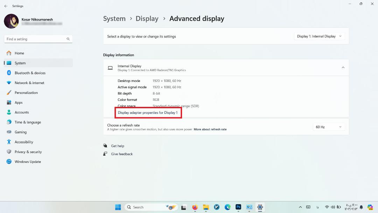Click the Desktop mode value 1920 × 1080, 60 Hz
The image size is (378, 213).
point(167,81)
